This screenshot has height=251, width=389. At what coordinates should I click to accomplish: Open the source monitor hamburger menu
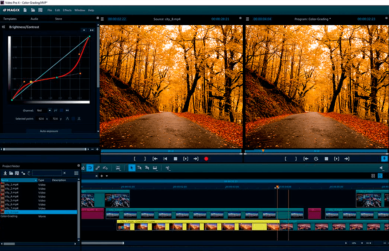coord(102,19)
